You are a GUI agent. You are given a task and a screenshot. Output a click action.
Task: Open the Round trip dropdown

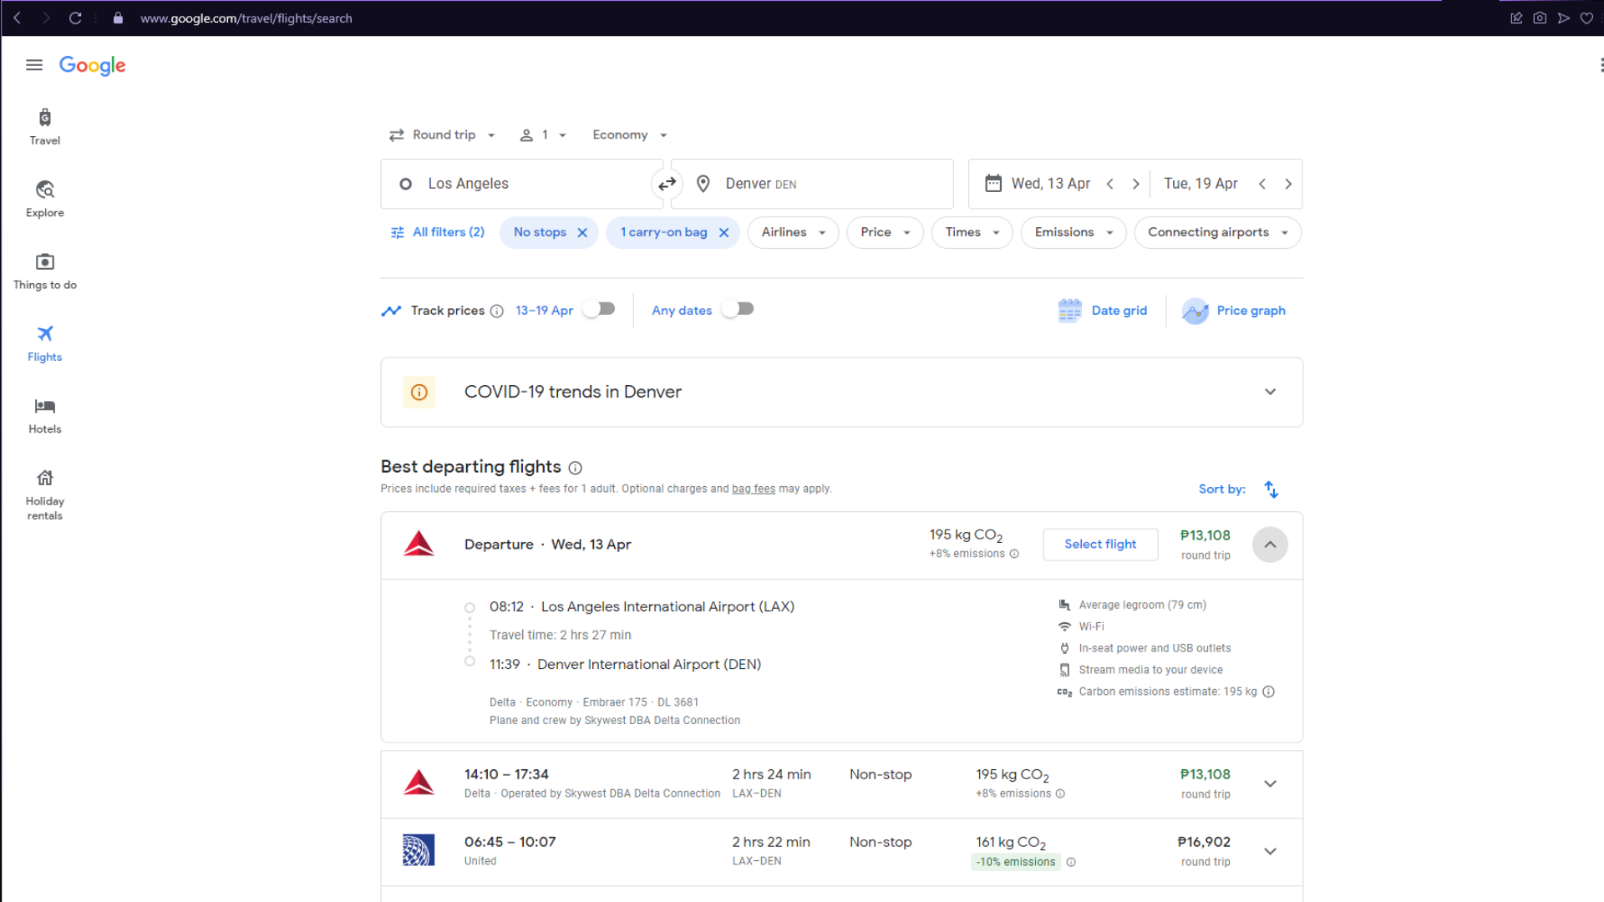(x=443, y=135)
